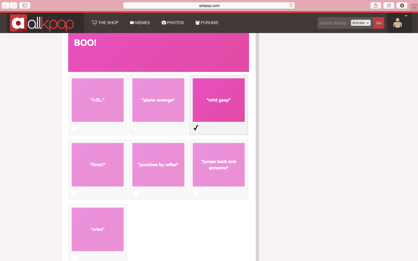Click the people icon next to FORUMS

point(196,23)
